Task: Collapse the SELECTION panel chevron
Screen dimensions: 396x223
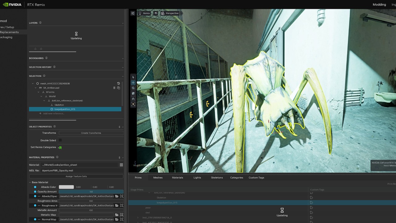Action: click(x=123, y=76)
